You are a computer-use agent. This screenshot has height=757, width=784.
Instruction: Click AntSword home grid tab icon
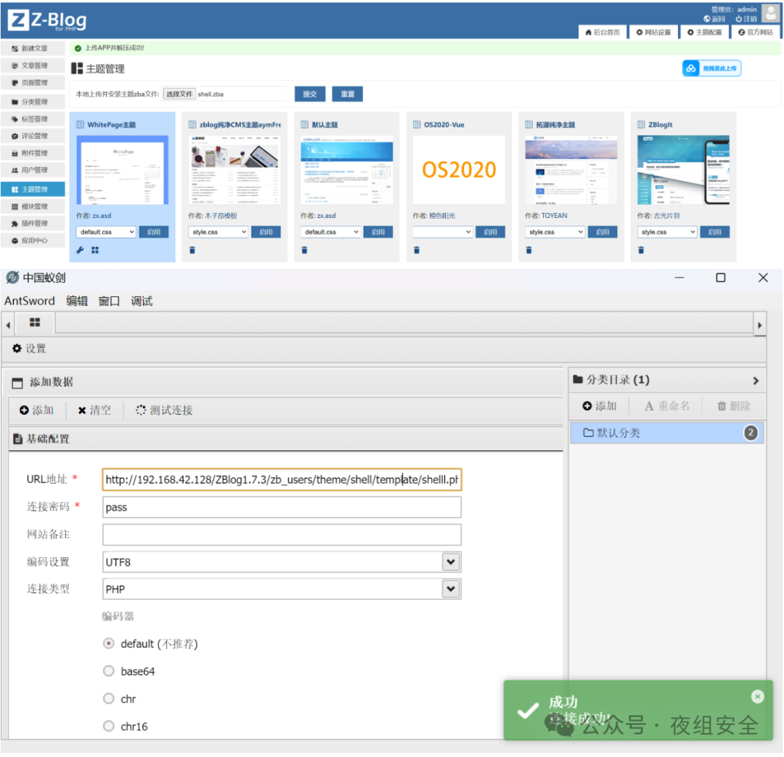35,323
